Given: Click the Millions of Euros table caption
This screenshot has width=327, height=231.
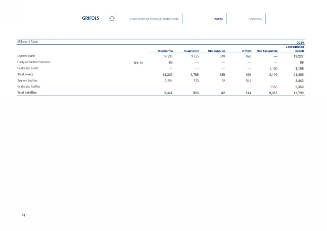Looking at the screenshot, I should point(28,42).
